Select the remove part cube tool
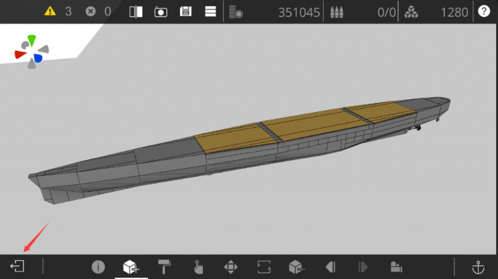Screen dimensions: 498x279 296,266
